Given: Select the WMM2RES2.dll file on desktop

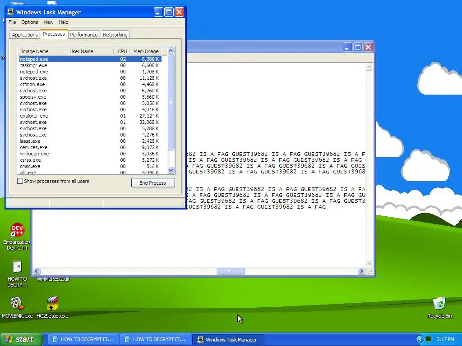Looking at the screenshot, I should (52, 279).
